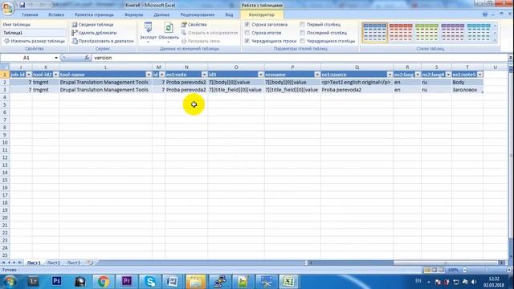The image size is (514, 289).
Task: Click the fx insert function icon
Action: (87, 58)
